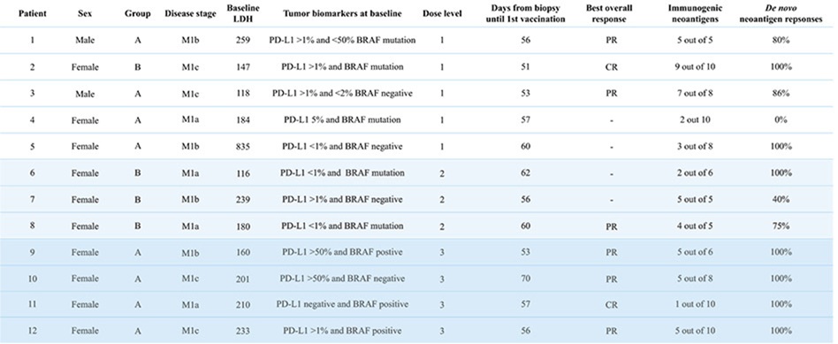Click the Immunogenic neoantigens column header

point(692,13)
